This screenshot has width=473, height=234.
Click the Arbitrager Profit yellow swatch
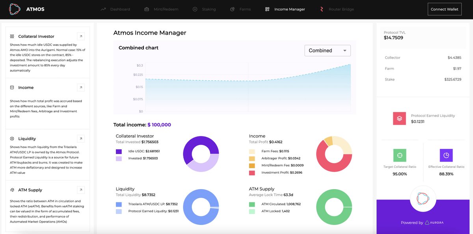pos(252,158)
